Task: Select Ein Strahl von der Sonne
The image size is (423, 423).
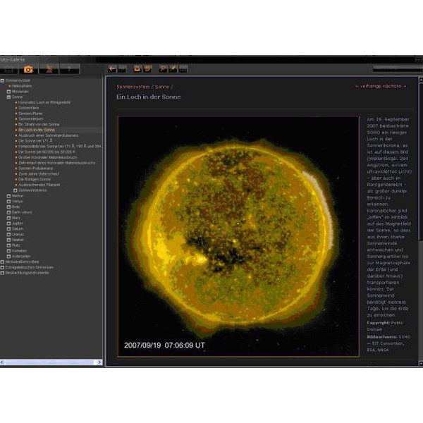Action: [x=39, y=124]
